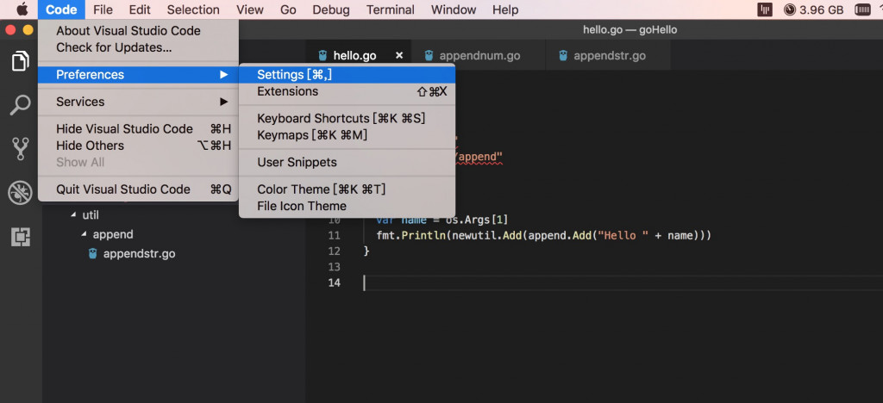Screen dimensions: 883x403
Task: Open the Code menu
Action: tap(61, 9)
